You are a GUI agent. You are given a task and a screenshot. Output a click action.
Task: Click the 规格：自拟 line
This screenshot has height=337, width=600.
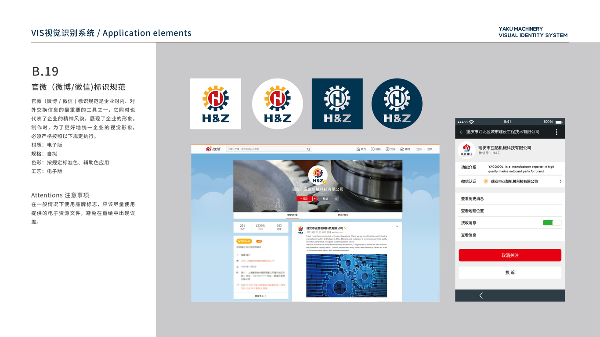pyautogui.click(x=44, y=154)
